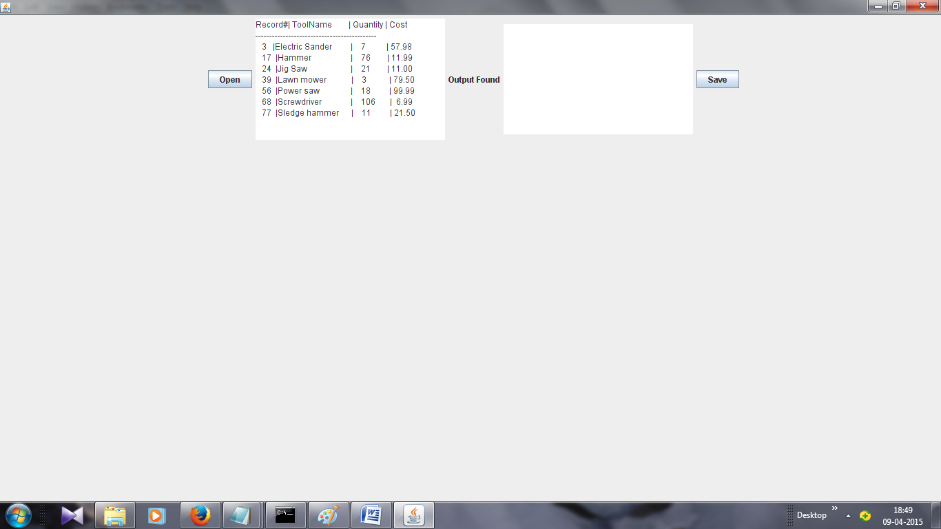Click the cost value 57.98
941x529 pixels.
(x=402, y=47)
